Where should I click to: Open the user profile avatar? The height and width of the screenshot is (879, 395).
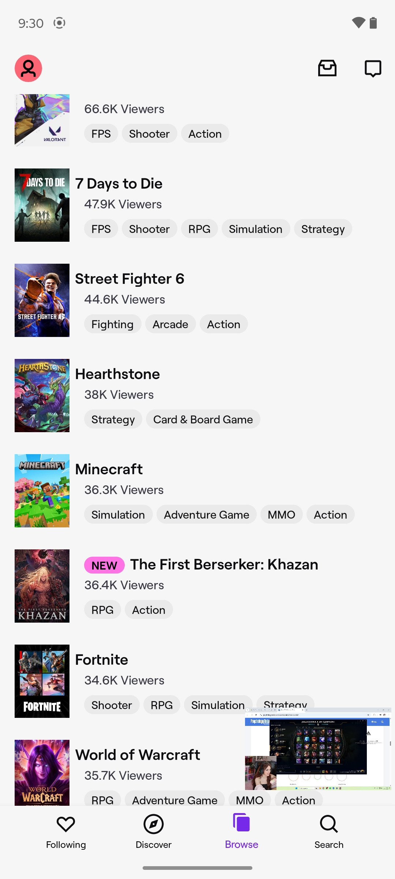(28, 68)
